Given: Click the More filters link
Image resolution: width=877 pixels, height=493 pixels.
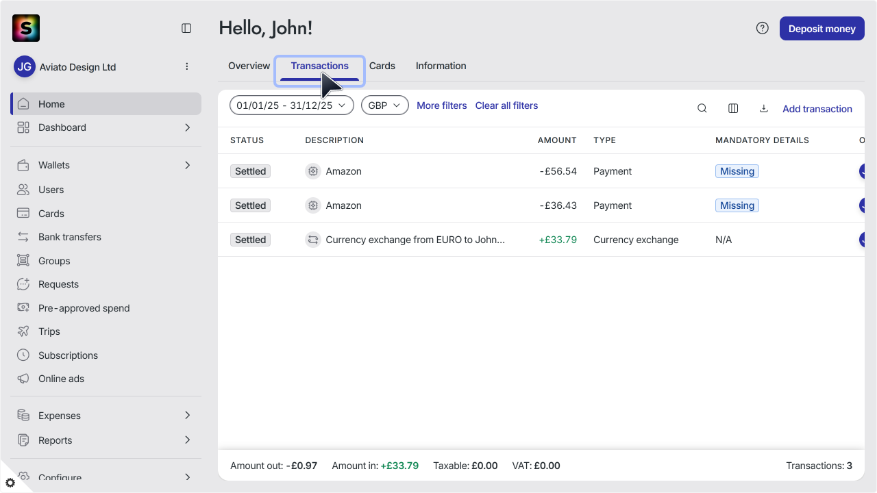Looking at the screenshot, I should point(441,105).
